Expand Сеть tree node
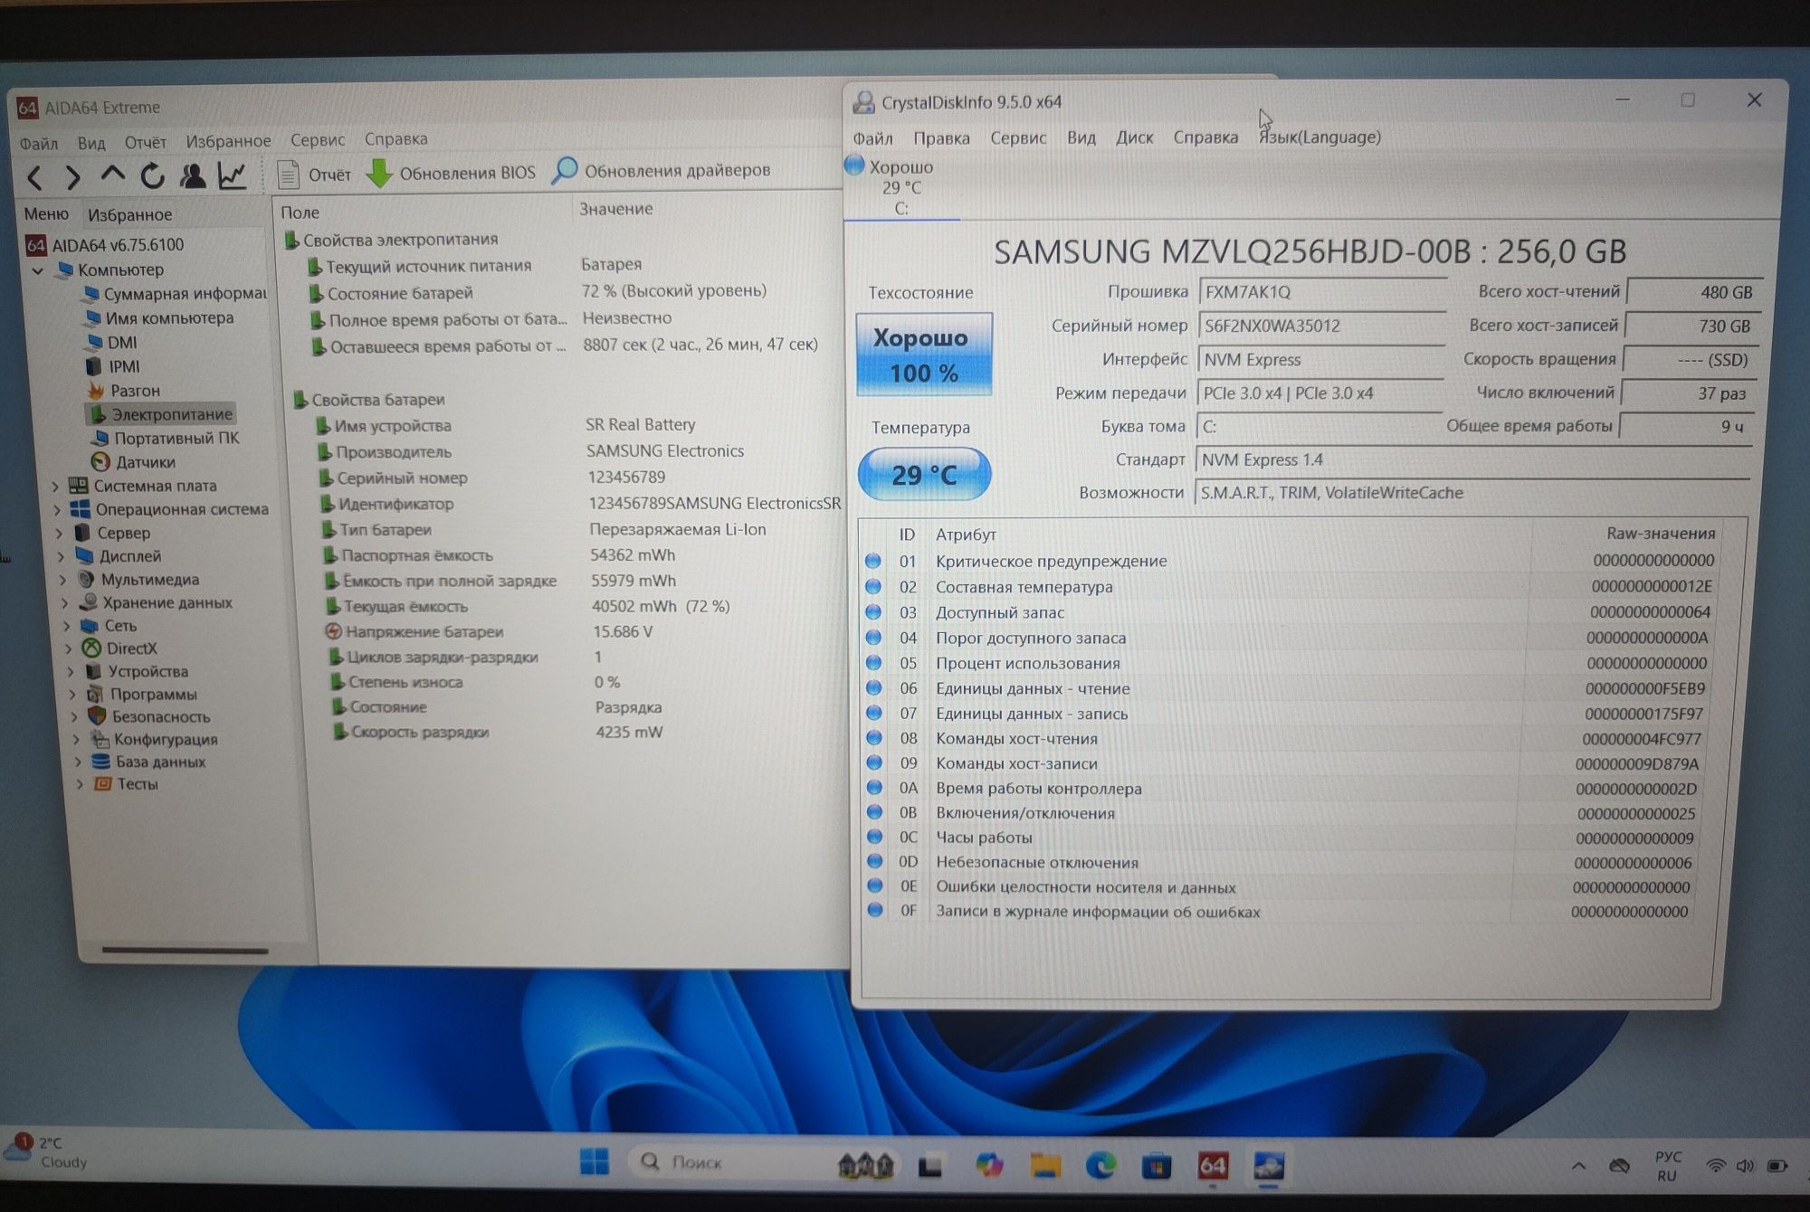1810x1212 pixels. pos(66,626)
